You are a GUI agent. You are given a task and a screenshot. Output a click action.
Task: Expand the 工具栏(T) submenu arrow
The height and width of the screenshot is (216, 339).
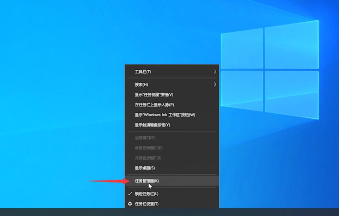(215, 71)
